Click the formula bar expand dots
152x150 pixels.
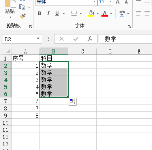tap(48, 39)
